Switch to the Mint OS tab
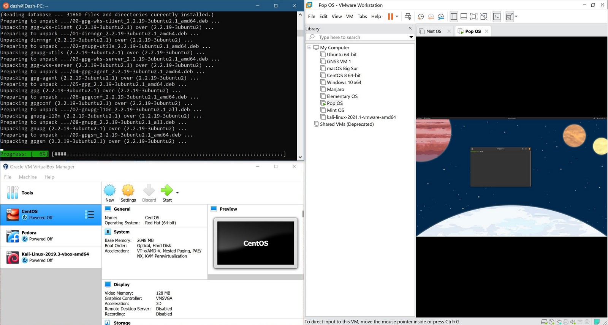The image size is (608, 325). [x=433, y=32]
